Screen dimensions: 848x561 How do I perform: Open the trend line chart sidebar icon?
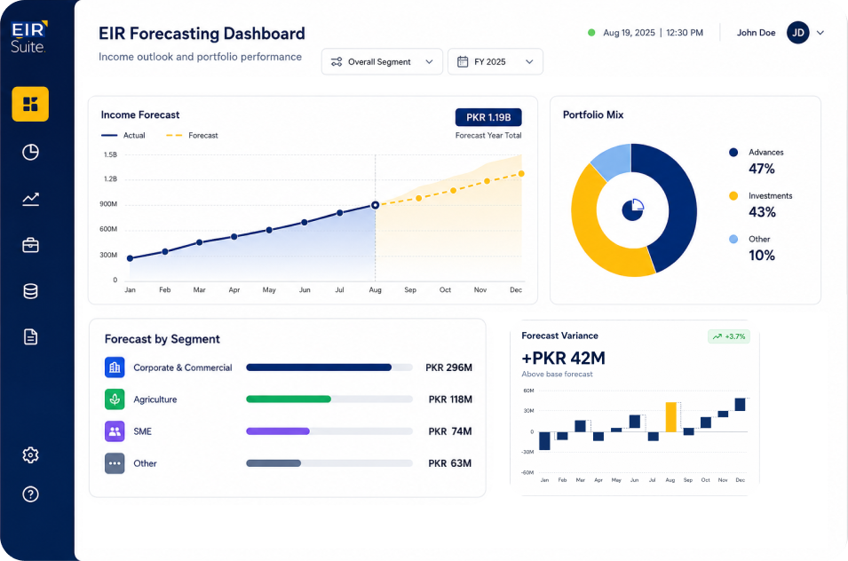[30, 199]
